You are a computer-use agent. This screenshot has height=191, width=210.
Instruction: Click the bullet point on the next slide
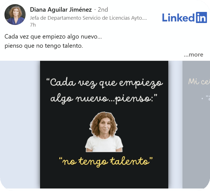(202, 98)
